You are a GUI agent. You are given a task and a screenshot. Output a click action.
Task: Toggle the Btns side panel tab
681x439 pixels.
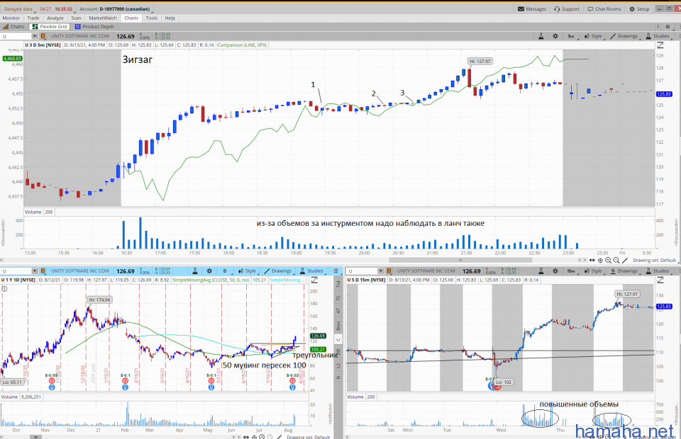click(338, 326)
